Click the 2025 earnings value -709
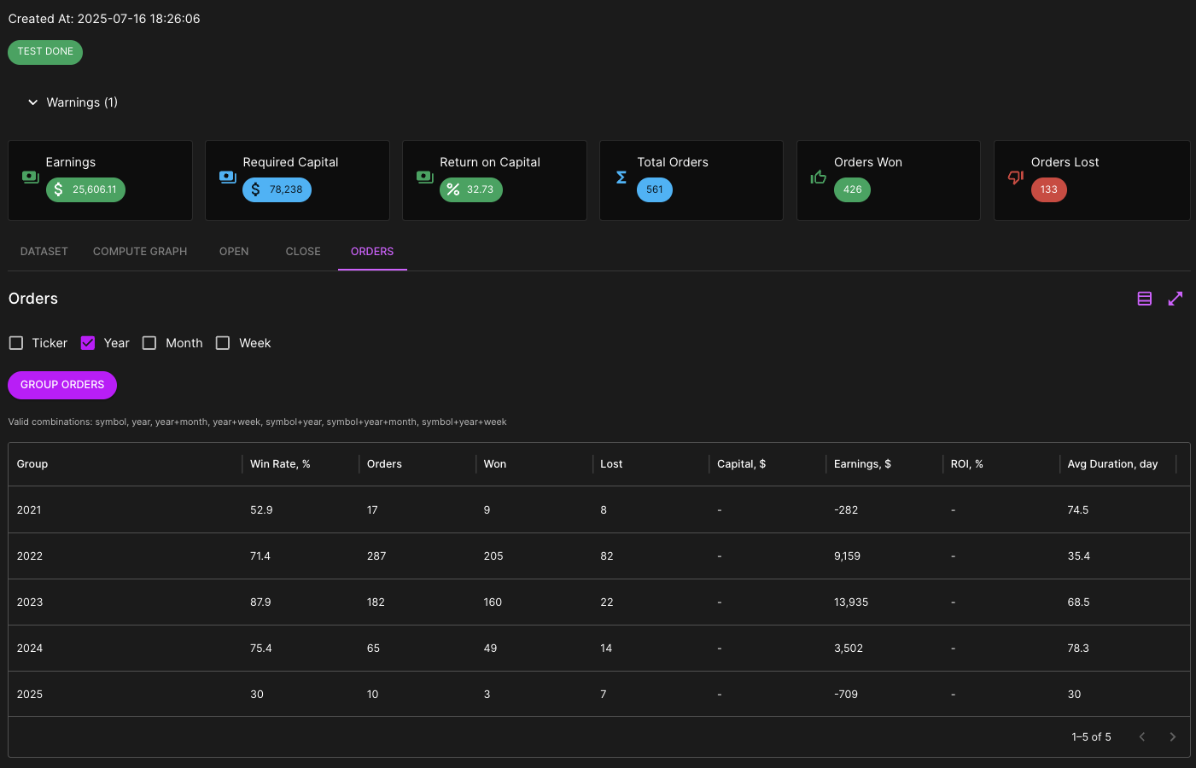 click(x=846, y=695)
